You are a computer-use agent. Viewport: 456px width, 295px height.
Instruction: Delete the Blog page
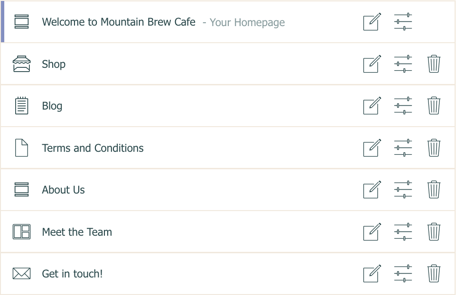click(434, 105)
